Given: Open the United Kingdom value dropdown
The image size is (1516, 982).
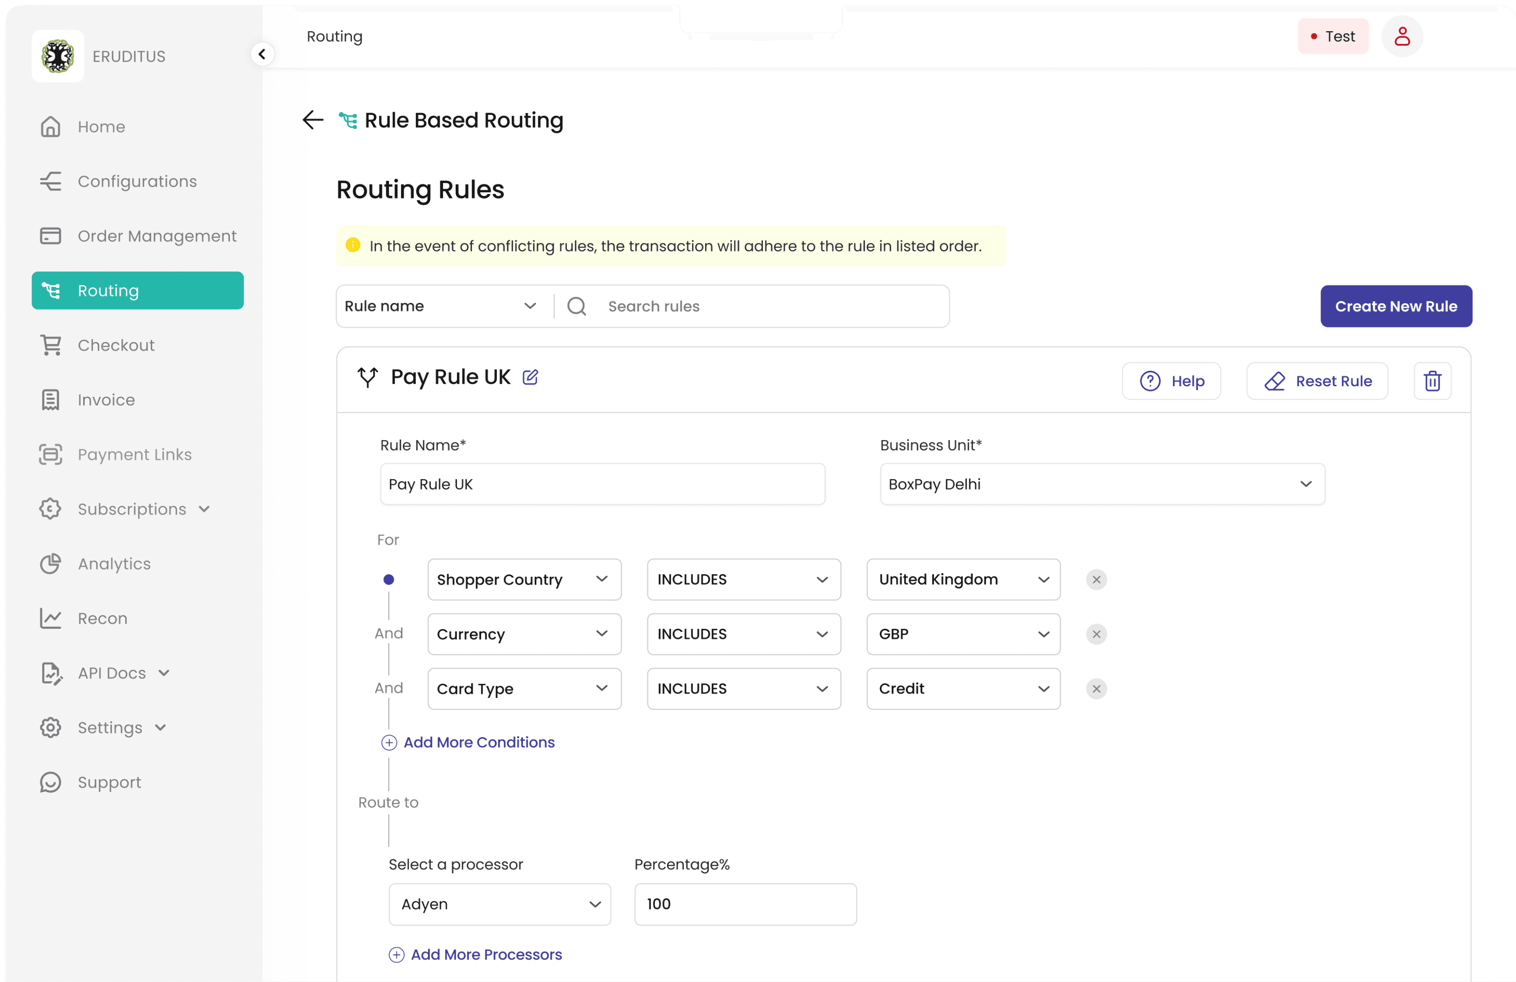Looking at the screenshot, I should click(x=963, y=579).
